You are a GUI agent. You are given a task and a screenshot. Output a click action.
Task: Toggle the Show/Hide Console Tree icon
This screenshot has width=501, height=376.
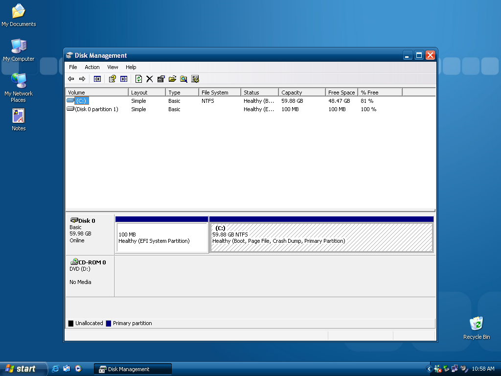97,79
